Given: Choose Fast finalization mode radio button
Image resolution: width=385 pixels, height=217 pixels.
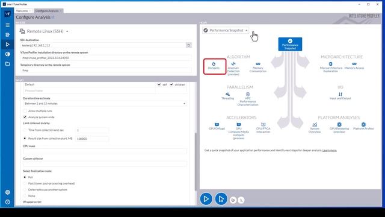Looking at the screenshot, I should pos(25,183).
